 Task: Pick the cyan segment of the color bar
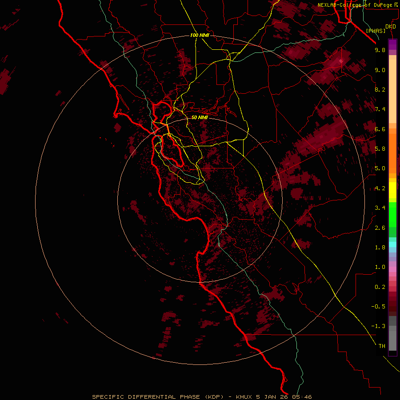coord(392,244)
